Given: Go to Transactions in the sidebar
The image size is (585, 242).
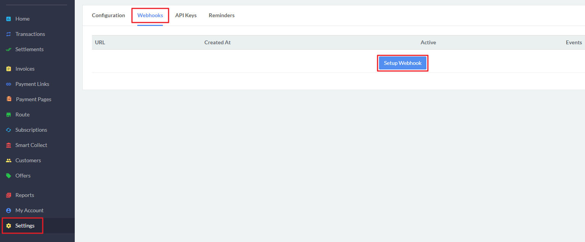Looking at the screenshot, I should pos(30,34).
